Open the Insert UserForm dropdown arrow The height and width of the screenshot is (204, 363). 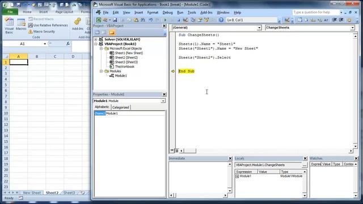pos(109,20)
